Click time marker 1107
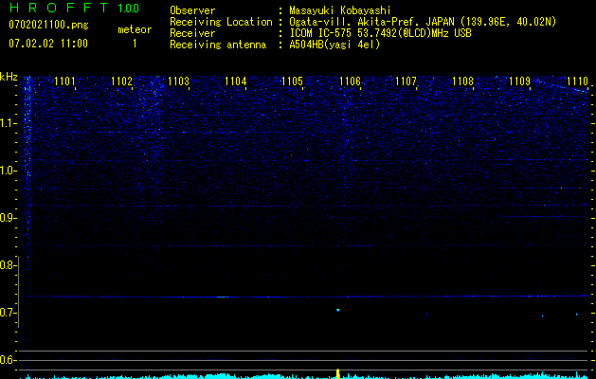This screenshot has width=596, height=379. click(x=406, y=81)
